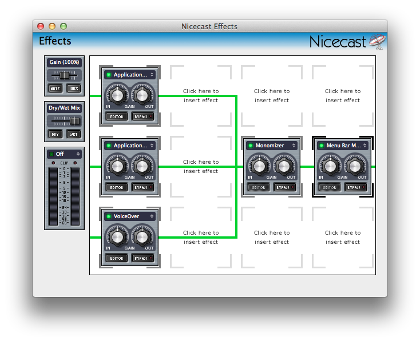
Task: Click the left CLIP indicator light
Action: click(53, 163)
